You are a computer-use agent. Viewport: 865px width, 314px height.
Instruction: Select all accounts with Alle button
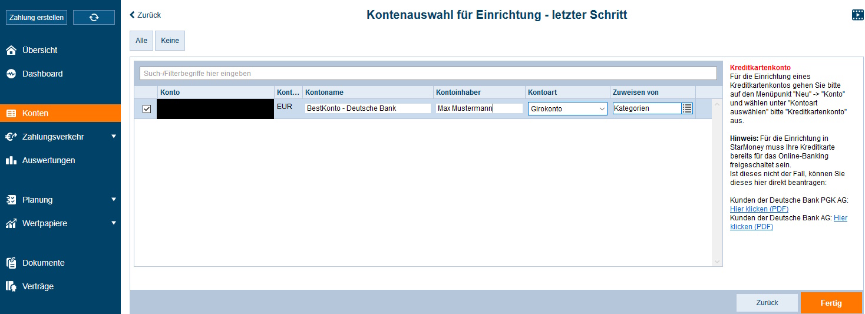coord(141,41)
